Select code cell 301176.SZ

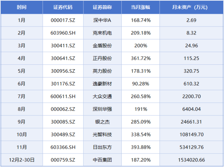point(63,84)
